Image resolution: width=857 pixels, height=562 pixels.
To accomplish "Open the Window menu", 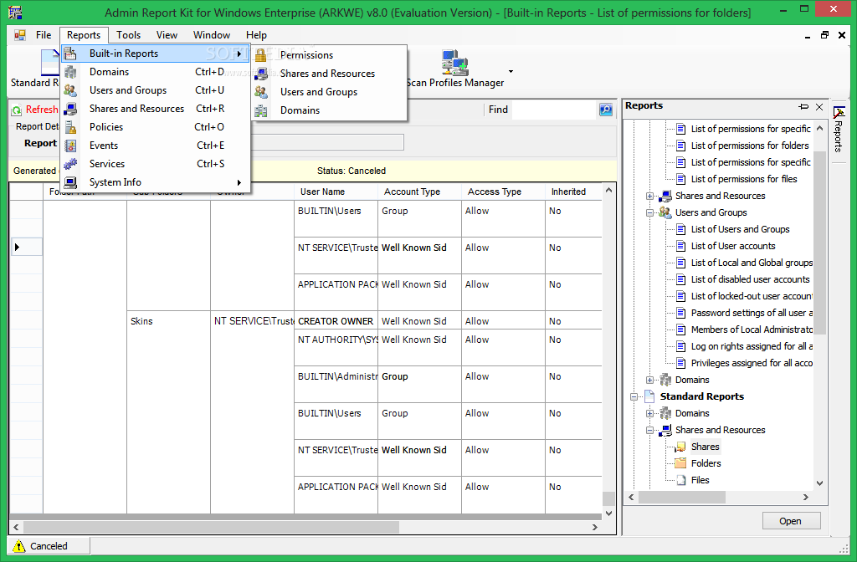I will click(212, 35).
